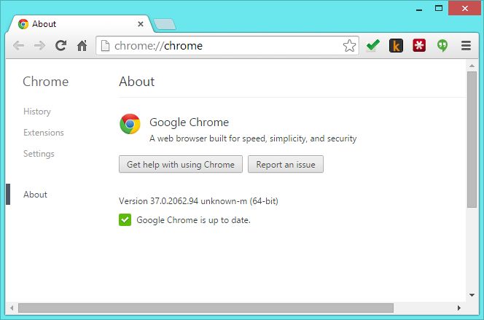Select the About tab
The image size is (484, 320).
coord(80,24)
